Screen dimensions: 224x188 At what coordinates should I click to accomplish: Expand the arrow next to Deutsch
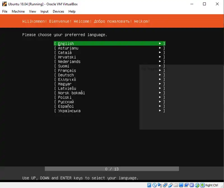160,75
